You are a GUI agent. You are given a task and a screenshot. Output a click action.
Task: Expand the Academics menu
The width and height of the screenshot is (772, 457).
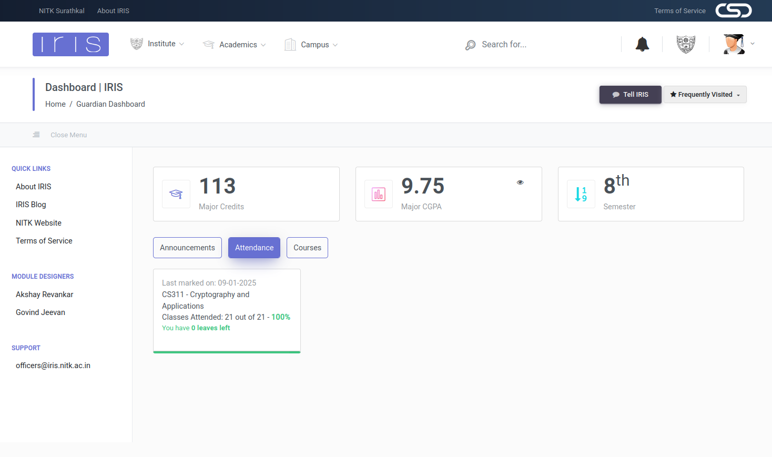[x=235, y=45]
